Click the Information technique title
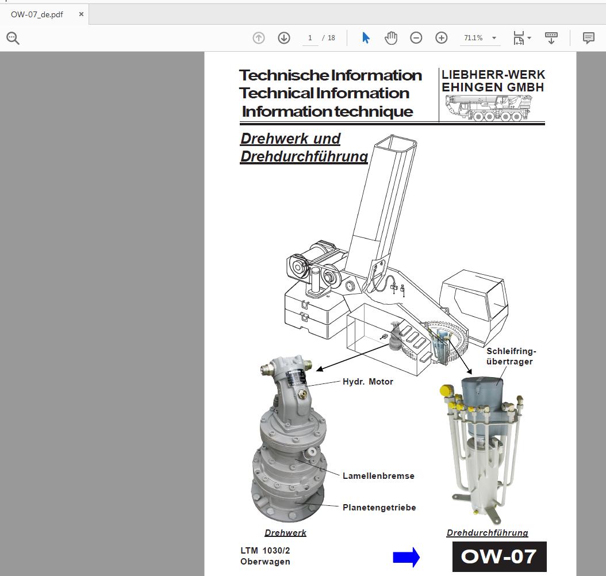The width and height of the screenshot is (606, 576). point(327,112)
